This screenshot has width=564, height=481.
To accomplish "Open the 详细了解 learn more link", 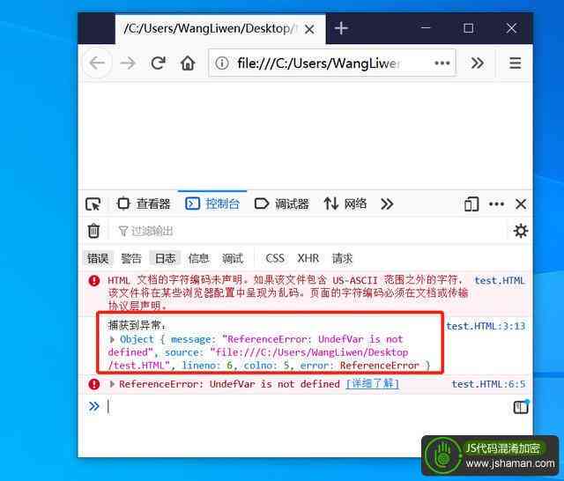I will pyautogui.click(x=372, y=384).
